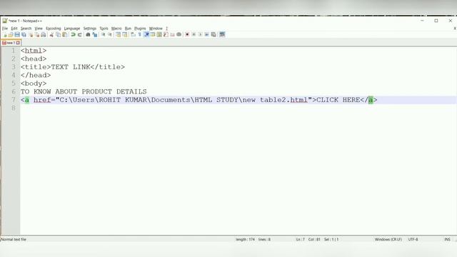Image resolution: width=457 pixels, height=257 pixels.
Task: Create a new document with toolbar New icon
Action: (x=5, y=34)
